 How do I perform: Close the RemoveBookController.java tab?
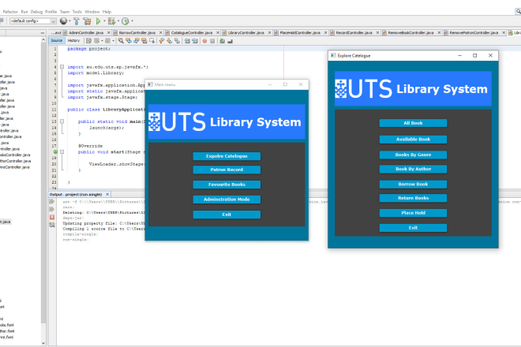point(439,32)
